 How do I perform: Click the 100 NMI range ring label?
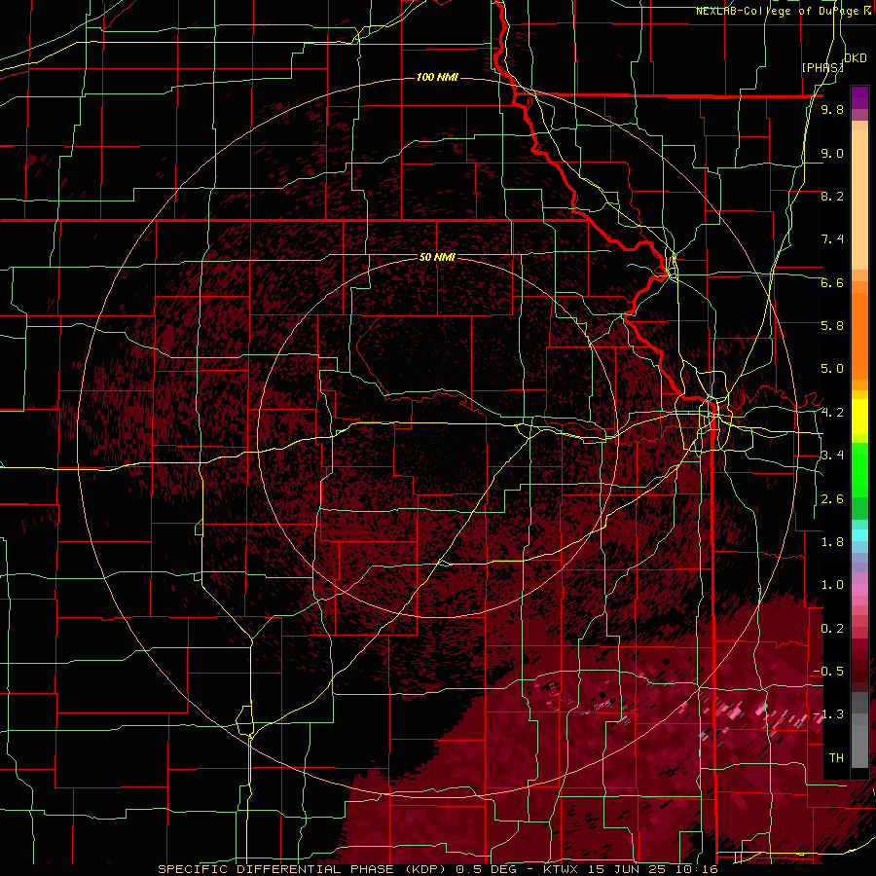pyautogui.click(x=437, y=77)
